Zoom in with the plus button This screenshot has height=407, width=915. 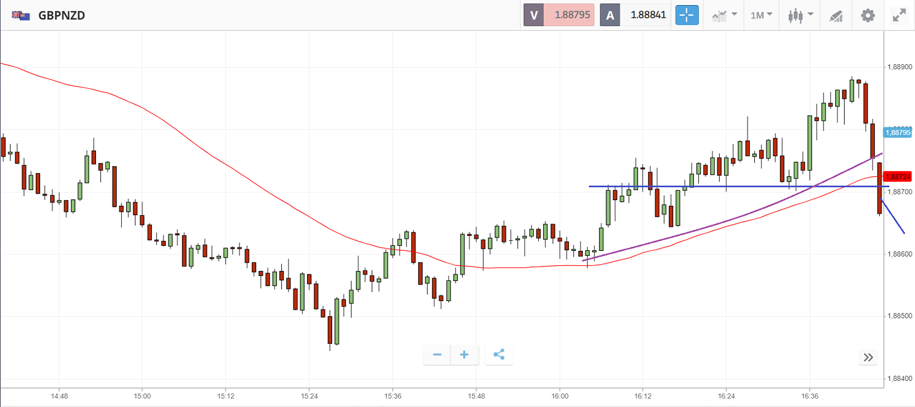point(464,355)
